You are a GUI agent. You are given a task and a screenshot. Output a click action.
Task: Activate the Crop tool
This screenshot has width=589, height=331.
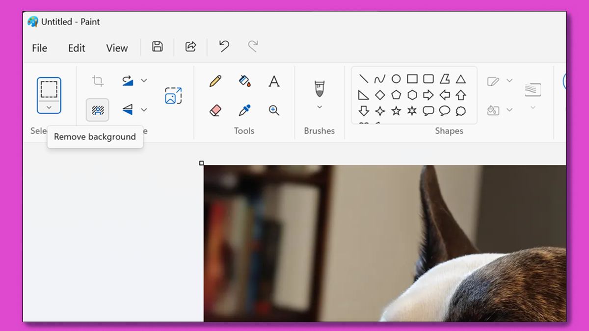coord(97,81)
